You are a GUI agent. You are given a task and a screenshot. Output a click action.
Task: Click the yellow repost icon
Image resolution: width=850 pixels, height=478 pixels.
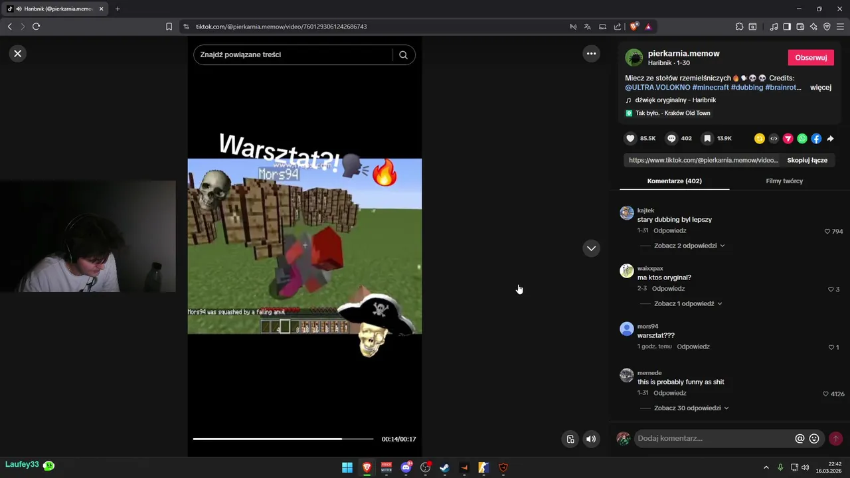(760, 139)
